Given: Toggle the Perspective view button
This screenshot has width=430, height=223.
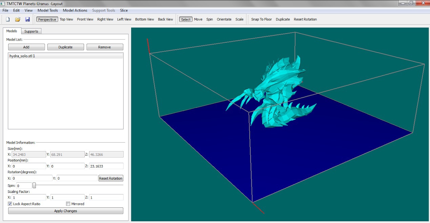Looking at the screenshot, I should pos(47,19).
